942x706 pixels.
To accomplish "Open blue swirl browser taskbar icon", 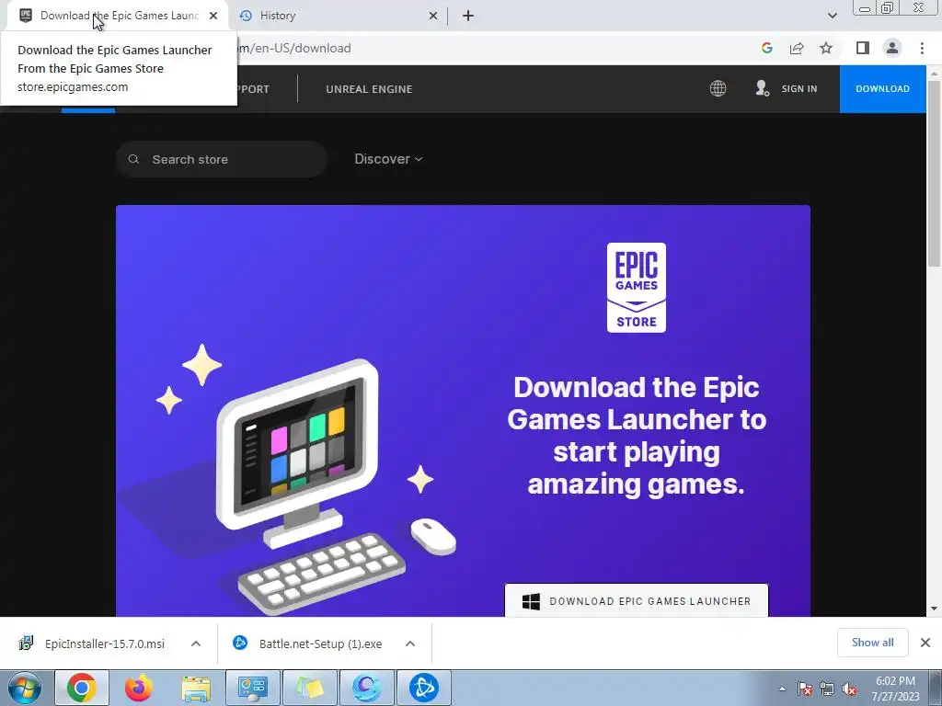I will 366,688.
